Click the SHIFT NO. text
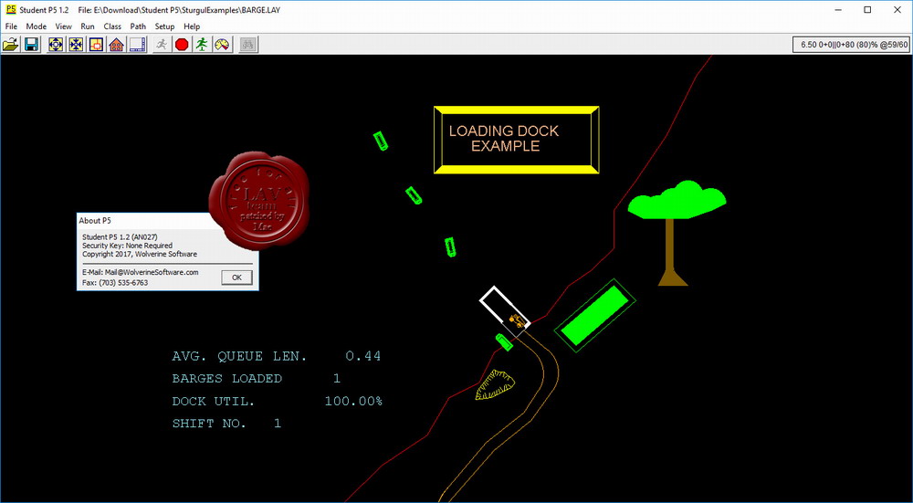Screen dimensions: 913x503 (x=209, y=424)
